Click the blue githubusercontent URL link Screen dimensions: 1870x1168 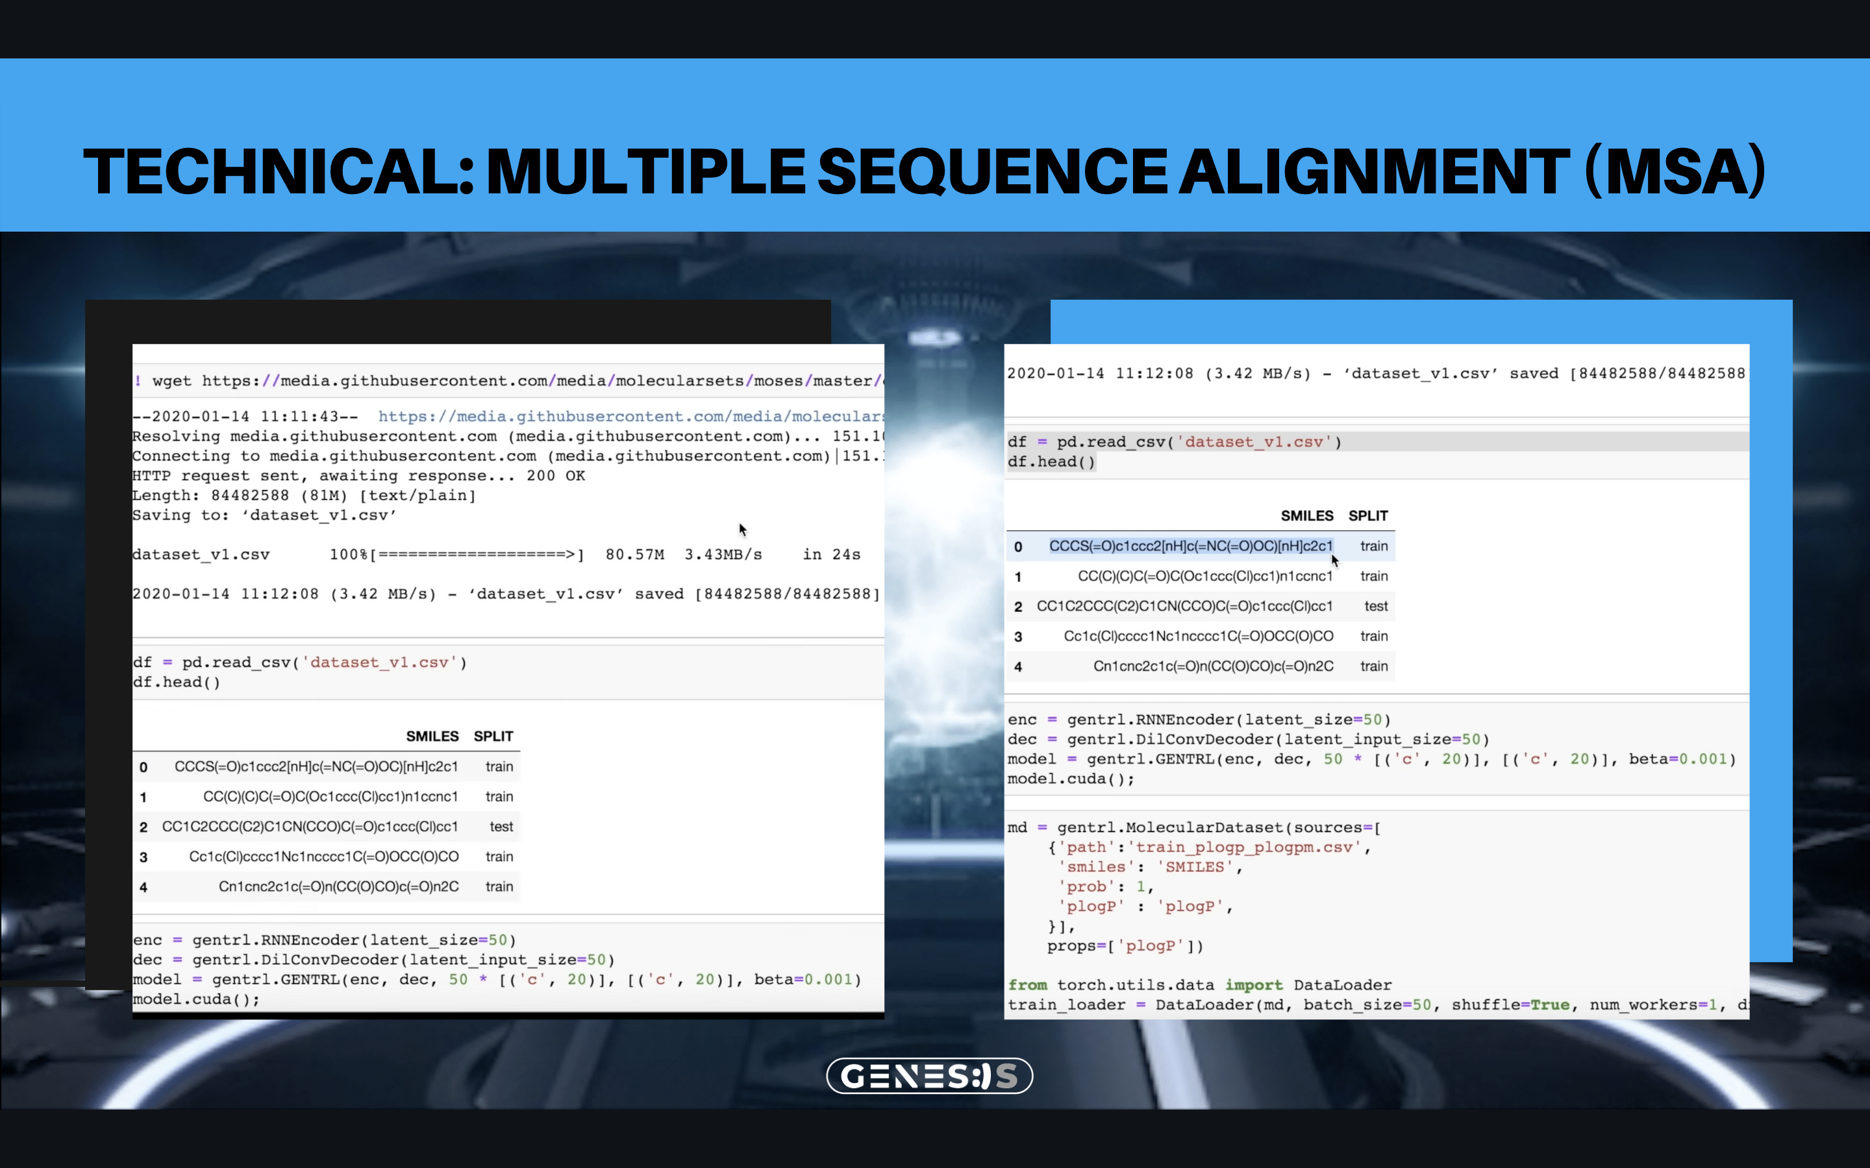click(x=630, y=417)
